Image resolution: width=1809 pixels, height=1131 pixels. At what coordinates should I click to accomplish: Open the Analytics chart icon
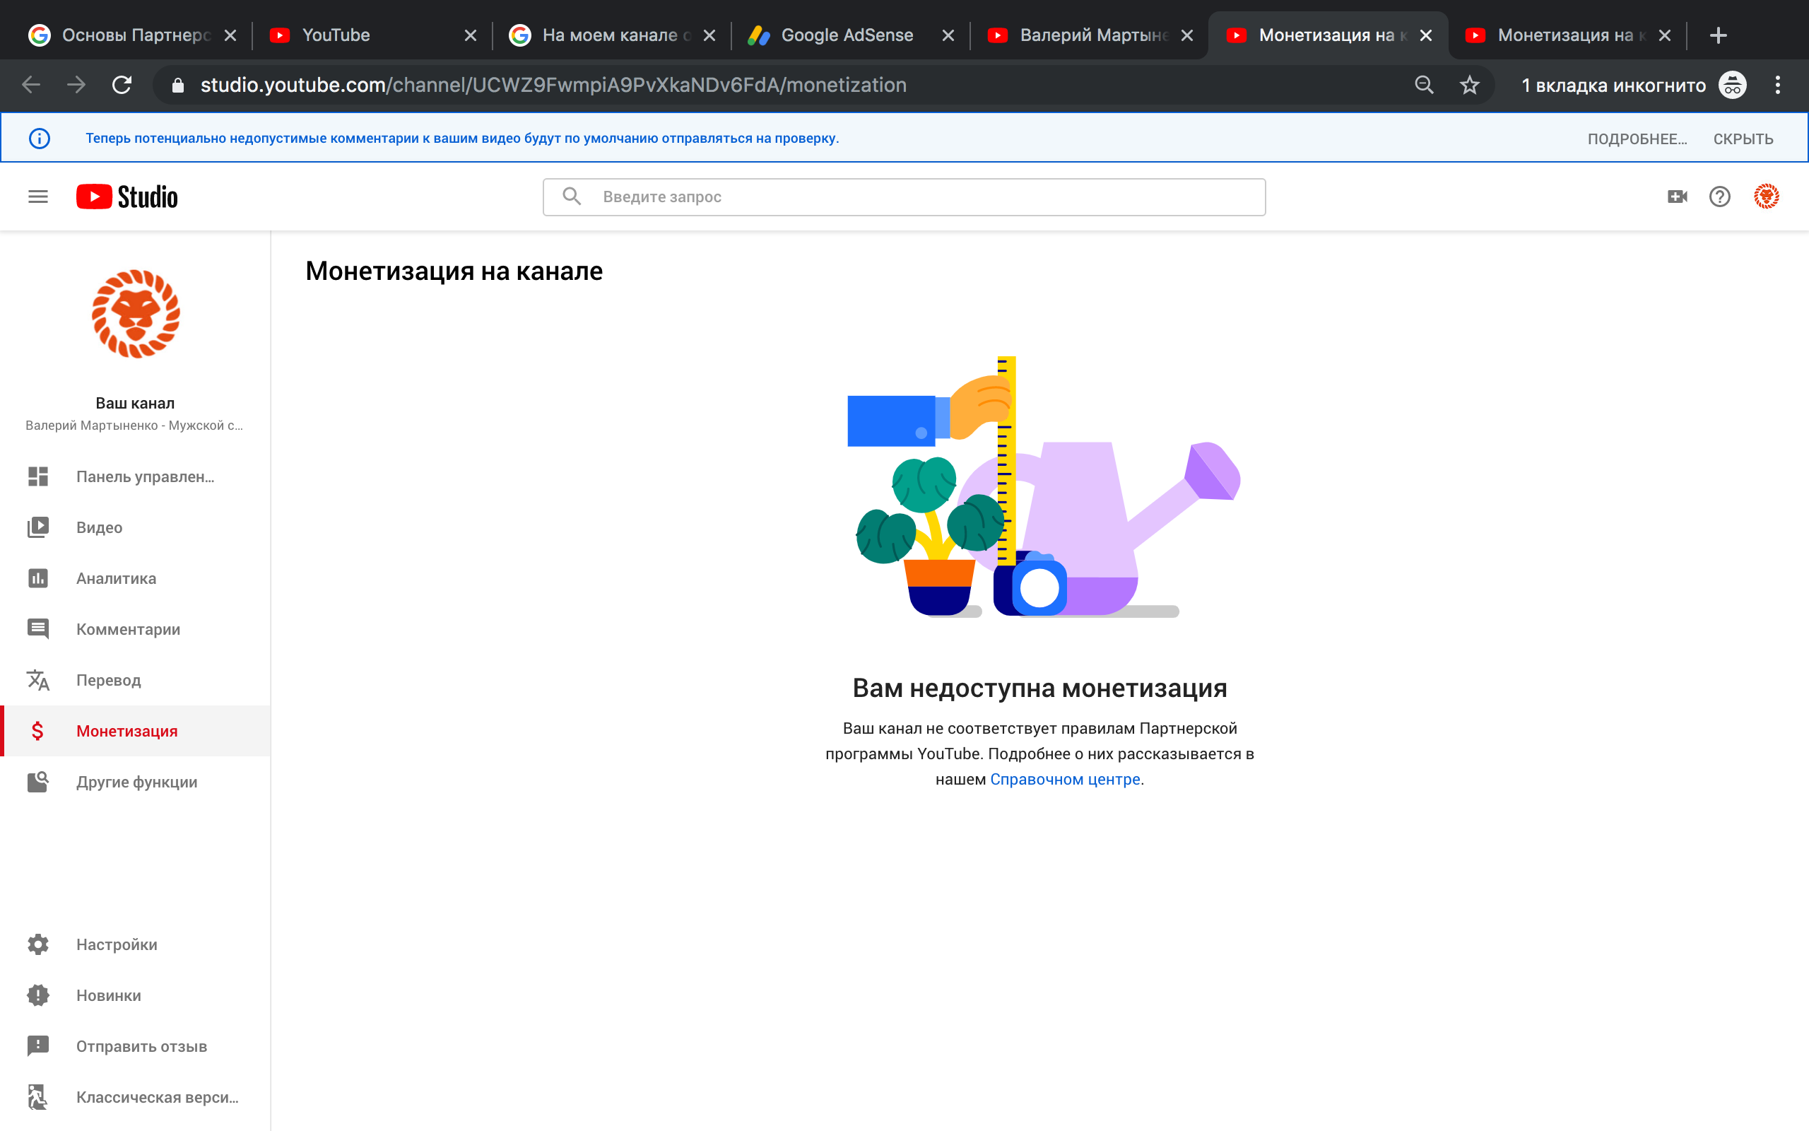[x=38, y=578]
